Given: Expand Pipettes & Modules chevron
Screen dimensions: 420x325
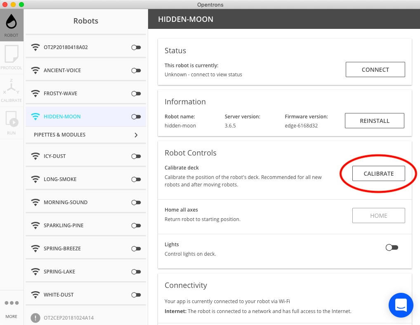Looking at the screenshot, I should pyautogui.click(x=136, y=135).
